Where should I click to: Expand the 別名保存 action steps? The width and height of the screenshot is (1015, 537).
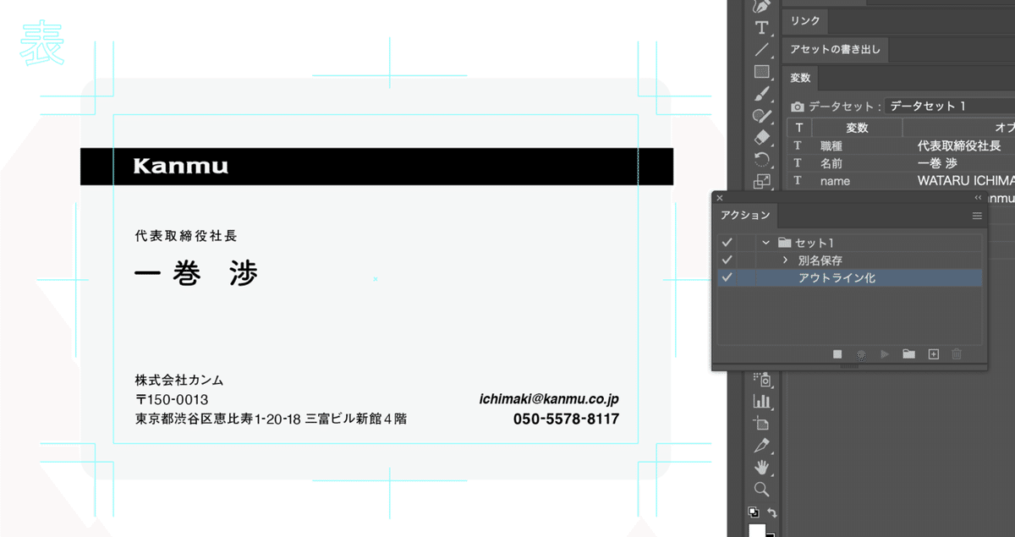tap(785, 260)
